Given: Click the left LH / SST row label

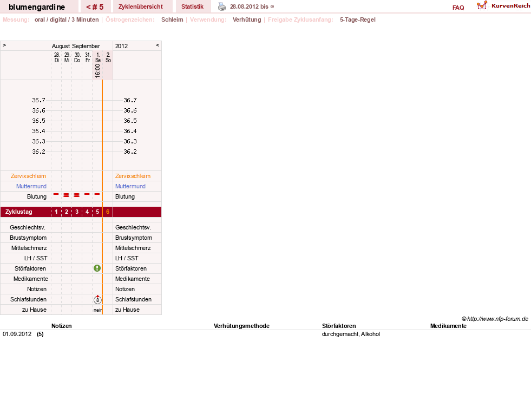Looking at the screenshot, I should pyautogui.click(x=36, y=258).
